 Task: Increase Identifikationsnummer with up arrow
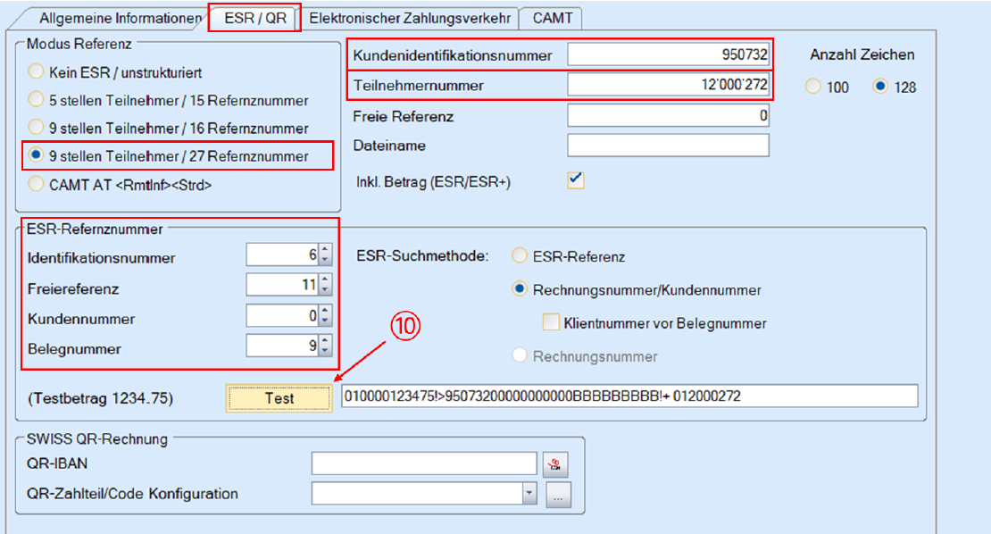[x=325, y=250]
